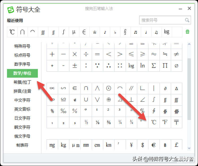Reuse the recent ℃ symbol
Image resolution: width=198 pixels, height=166 pixels.
coord(12,32)
